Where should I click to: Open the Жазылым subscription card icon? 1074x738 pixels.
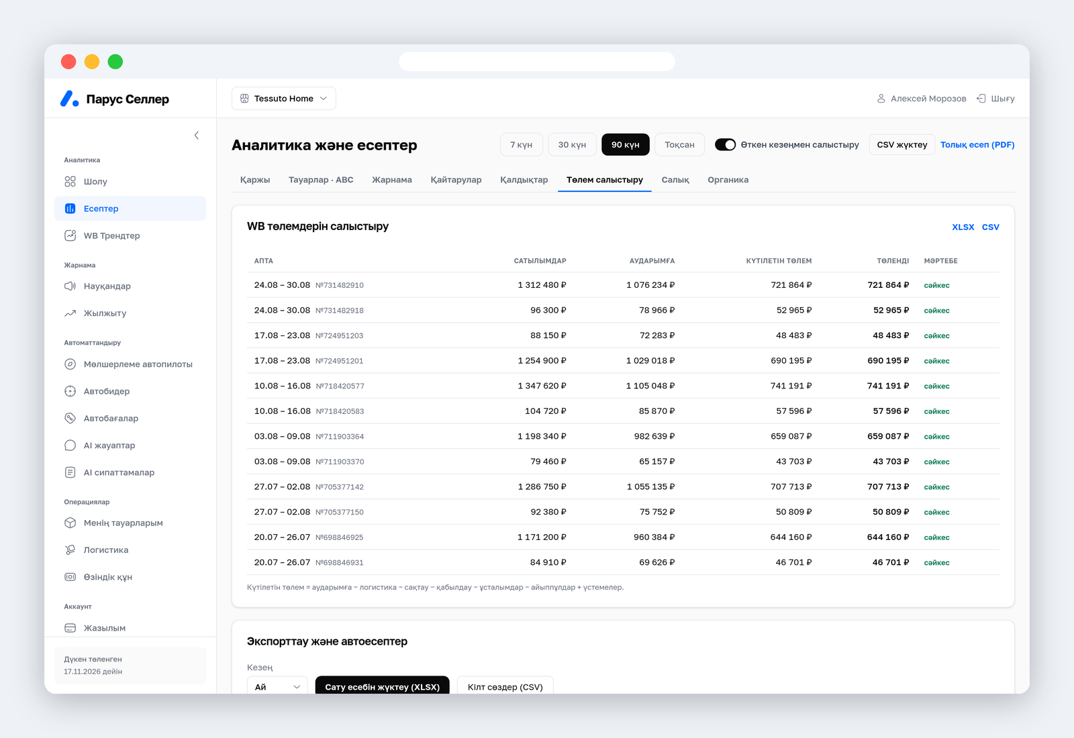(70, 628)
